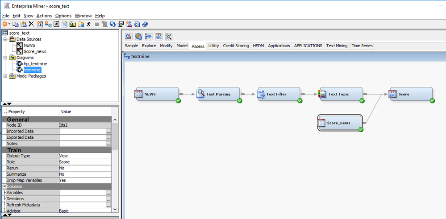The width and height of the screenshot is (446, 219).
Task: Switch to the Model tab
Action: pyautogui.click(x=182, y=46)
